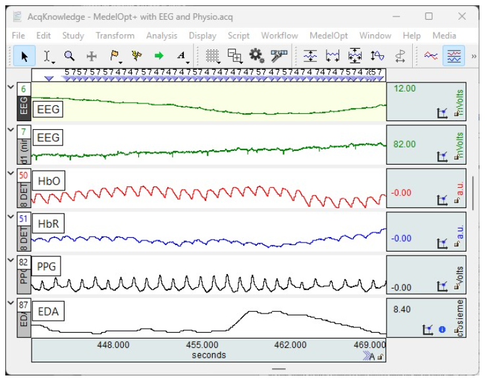
Task: Click the autoscale horizontal icon
Action: point(333,57)
